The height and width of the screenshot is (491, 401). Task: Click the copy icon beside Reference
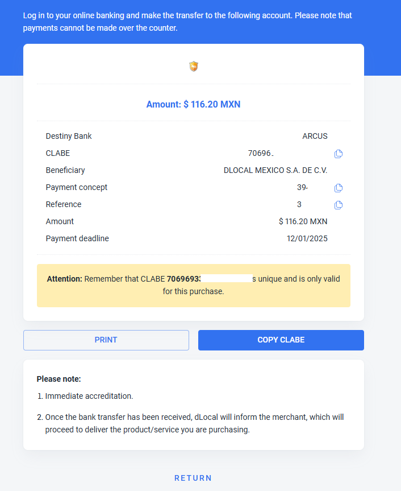tap(338, 205)
